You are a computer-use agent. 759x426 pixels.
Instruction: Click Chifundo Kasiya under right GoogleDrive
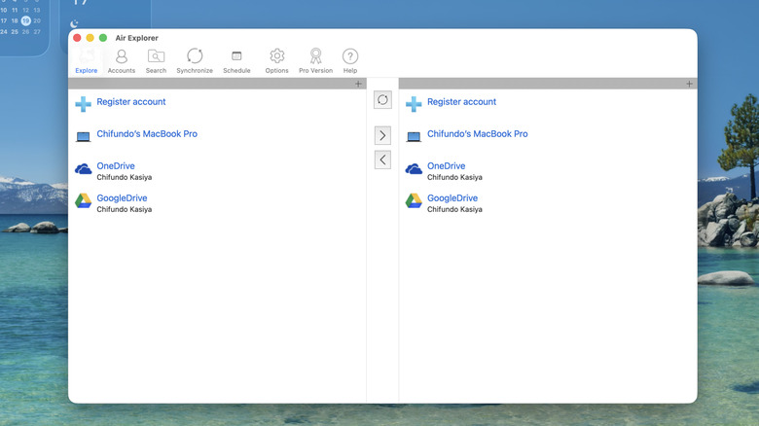tap(455, 209)
